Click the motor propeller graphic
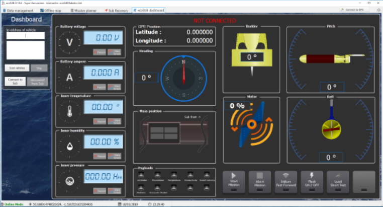The image size is (383, 207). click(252, 124)
